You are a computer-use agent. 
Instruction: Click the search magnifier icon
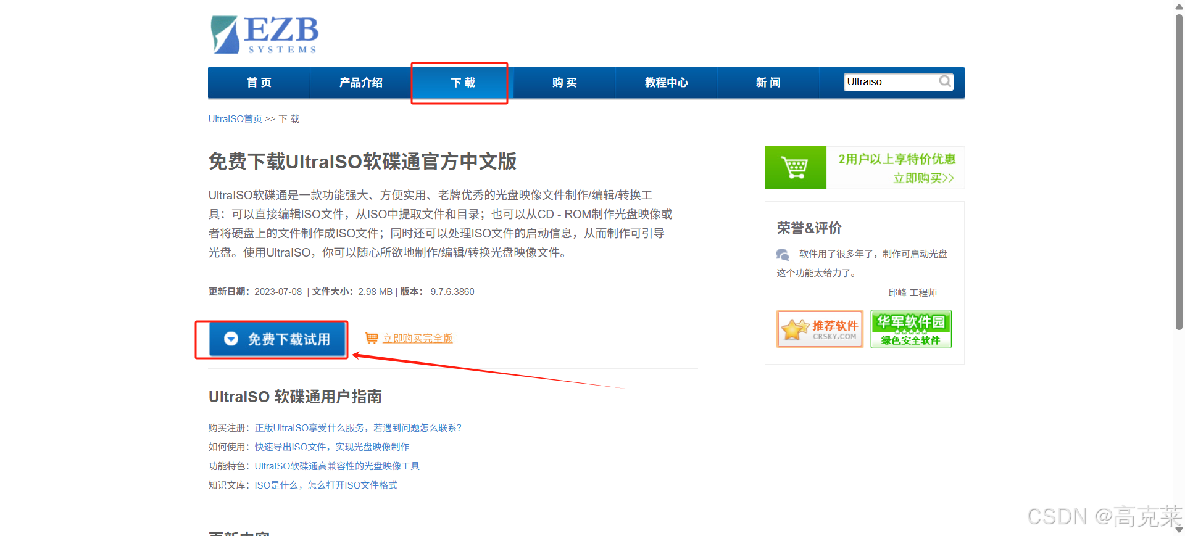tap(945, 81)
